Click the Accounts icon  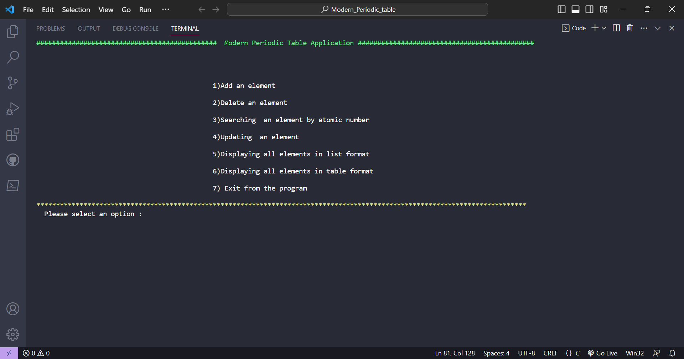(13, 308)
